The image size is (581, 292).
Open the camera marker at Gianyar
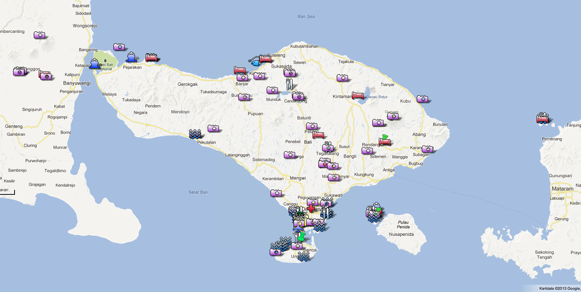point(334,178)
